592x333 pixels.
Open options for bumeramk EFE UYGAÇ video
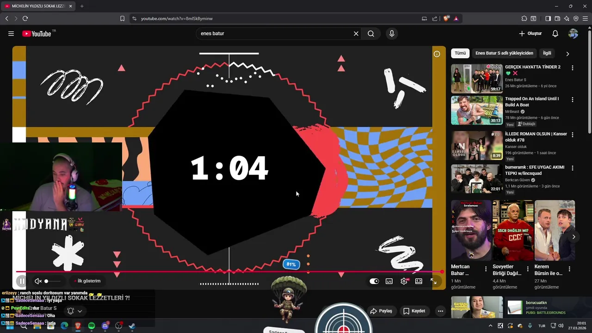[x=573, y=168]
